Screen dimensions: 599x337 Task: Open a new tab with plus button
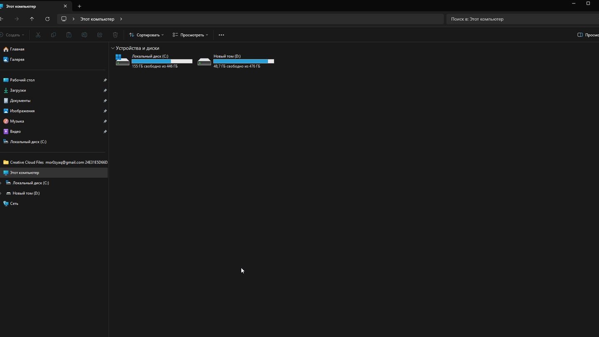79,6
